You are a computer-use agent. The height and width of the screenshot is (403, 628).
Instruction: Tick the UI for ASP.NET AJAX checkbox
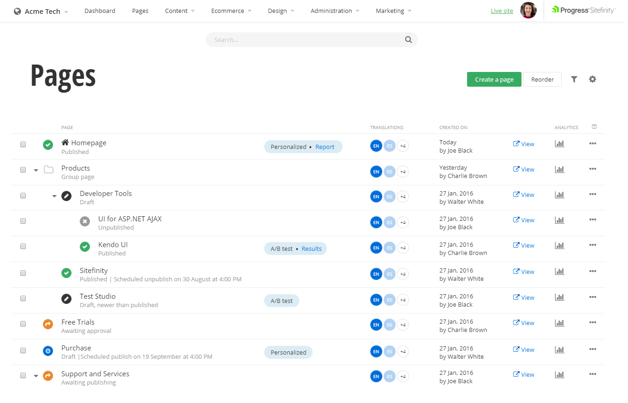coord(23,221)
